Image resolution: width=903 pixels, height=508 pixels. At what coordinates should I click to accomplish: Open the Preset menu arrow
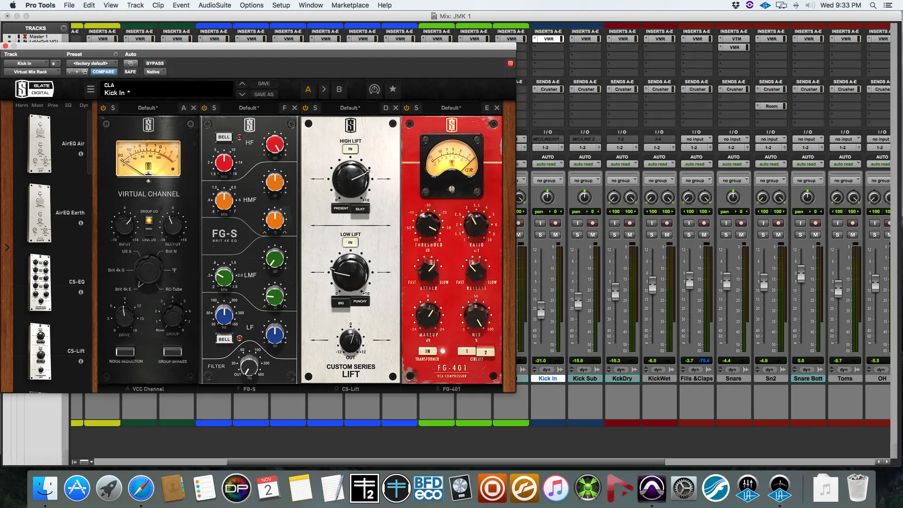pos(115,54)
